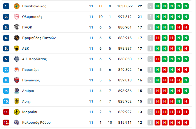Click Πανιώνιος's red H badge with orange corner
Screen dimensions: 196x129
[179, 80]
